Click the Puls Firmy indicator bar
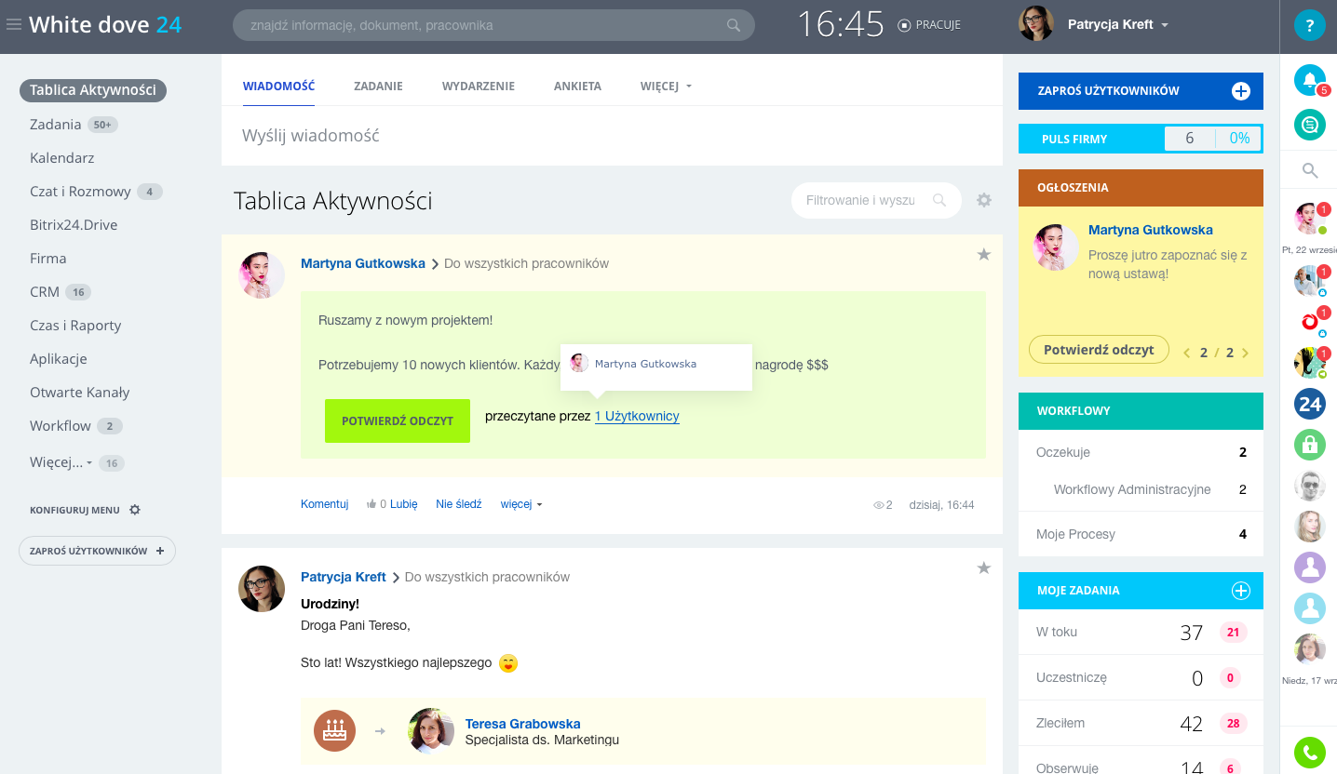 [x=1141, y=139]
